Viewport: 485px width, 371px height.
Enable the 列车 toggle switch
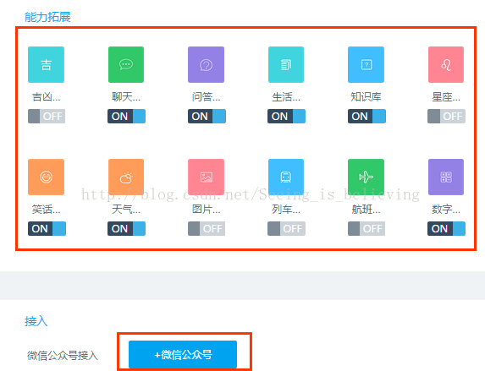coord(286,228)
